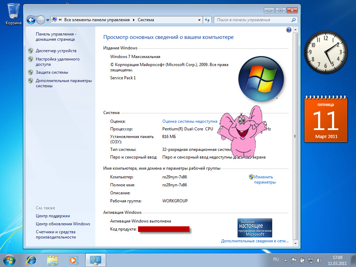The image size is (356, 267).
Task: Open 'Оценка системы недоступна' link
Action: point(189,121)
